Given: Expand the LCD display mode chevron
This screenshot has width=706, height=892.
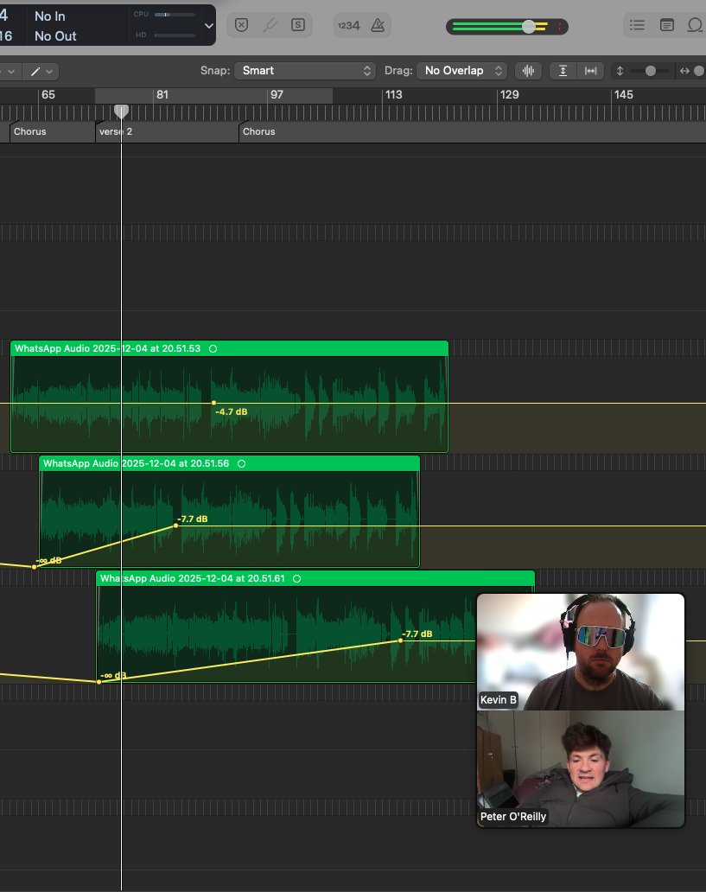Looking at the screenshot, I should [x=209, y=26].
